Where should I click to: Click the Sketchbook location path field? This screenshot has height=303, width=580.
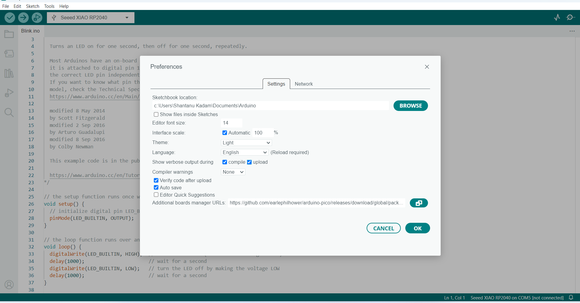[x=271, y=106]
